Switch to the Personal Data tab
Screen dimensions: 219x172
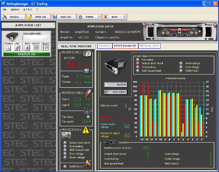pos(149,46)
